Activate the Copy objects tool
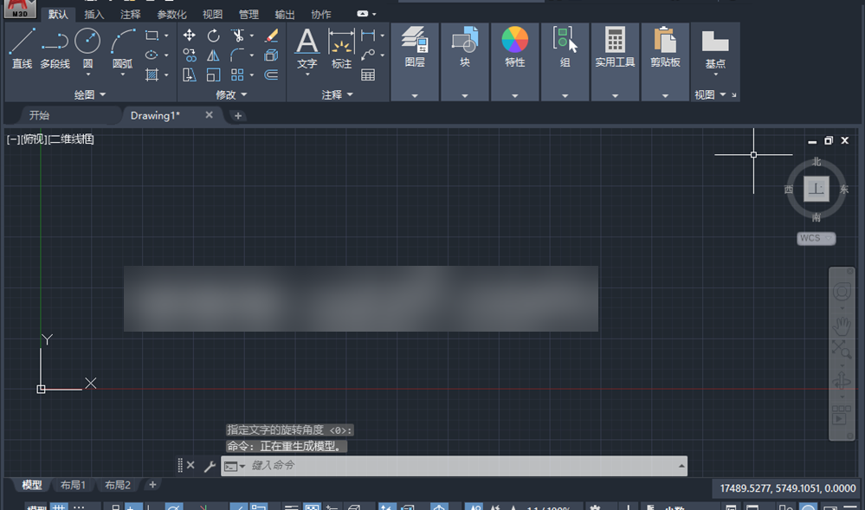865x510 pixels. [190, 55]
